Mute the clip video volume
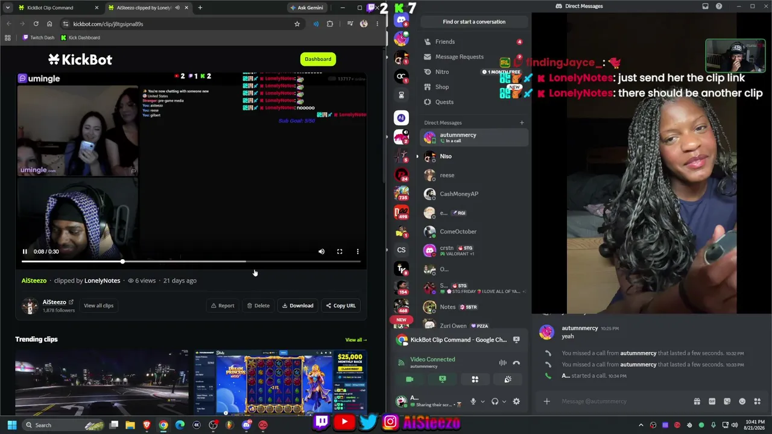 pyautogui.click(x=321, y=251)
